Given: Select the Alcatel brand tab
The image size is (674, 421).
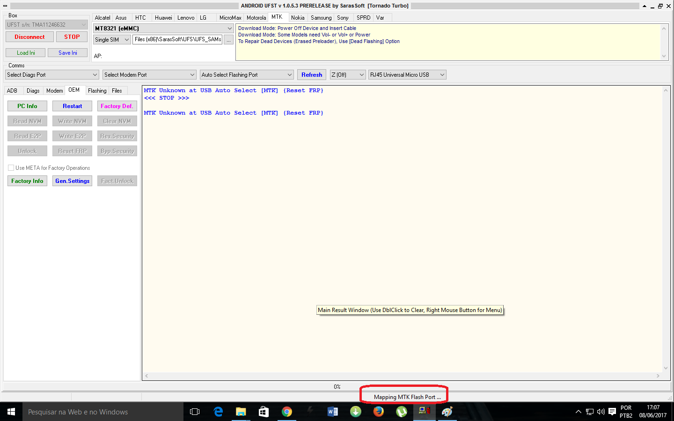Looking at the screenshot, I should (x=103, y=18).
